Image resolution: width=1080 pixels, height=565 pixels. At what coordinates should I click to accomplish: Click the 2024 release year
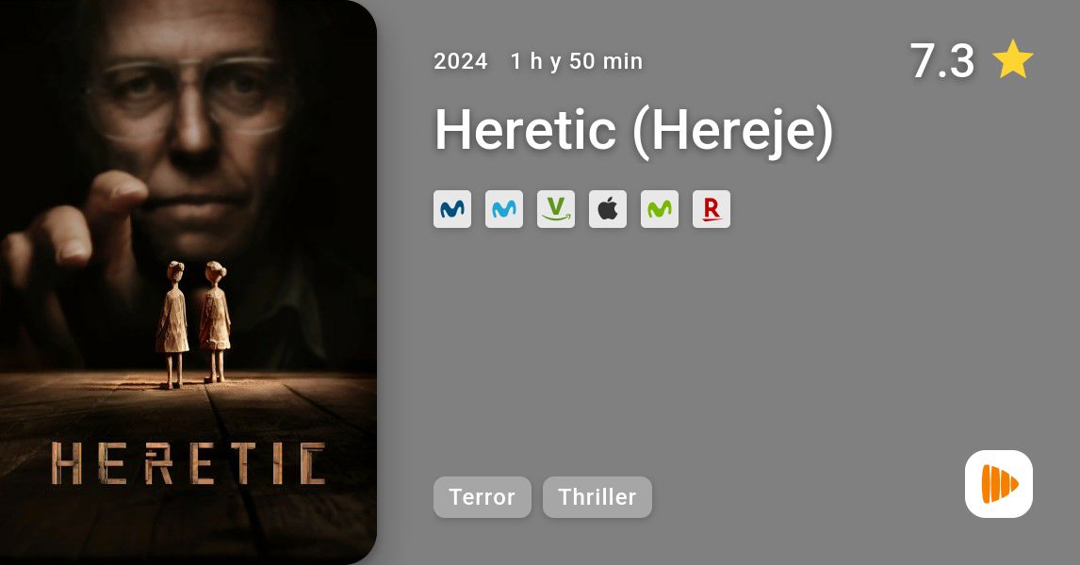[461, 61]
